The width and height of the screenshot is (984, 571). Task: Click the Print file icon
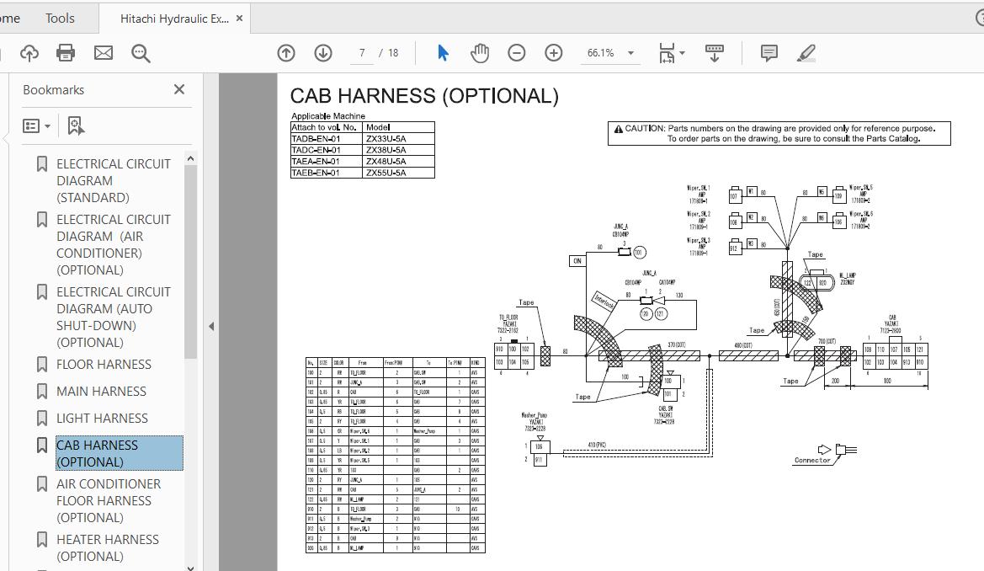(66, 53)
